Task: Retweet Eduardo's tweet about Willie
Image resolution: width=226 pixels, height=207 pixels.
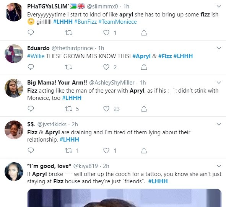Action: tap(68, 67)
